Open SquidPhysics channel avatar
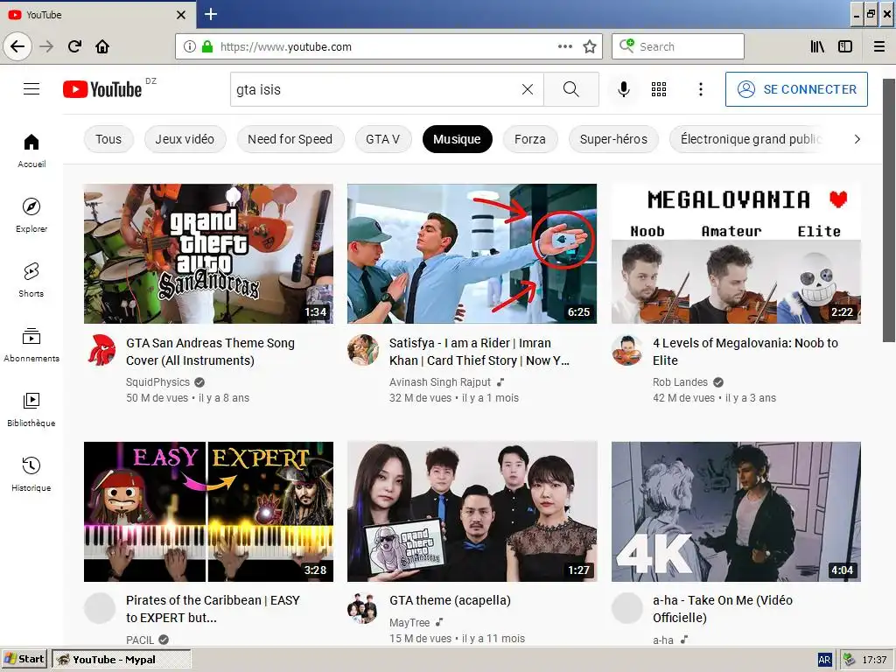 click(101, 350)
